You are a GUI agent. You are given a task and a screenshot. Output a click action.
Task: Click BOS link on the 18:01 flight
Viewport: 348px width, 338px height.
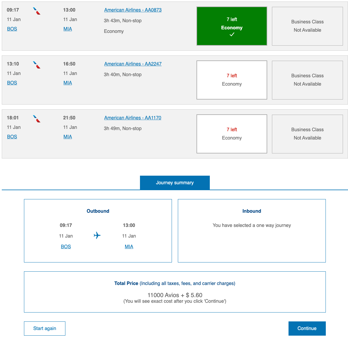(x=12, y=137)
